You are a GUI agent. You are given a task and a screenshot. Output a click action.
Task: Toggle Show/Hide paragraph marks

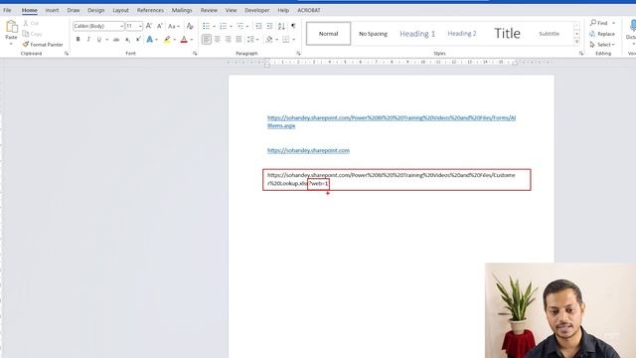[x=293, y=26]
